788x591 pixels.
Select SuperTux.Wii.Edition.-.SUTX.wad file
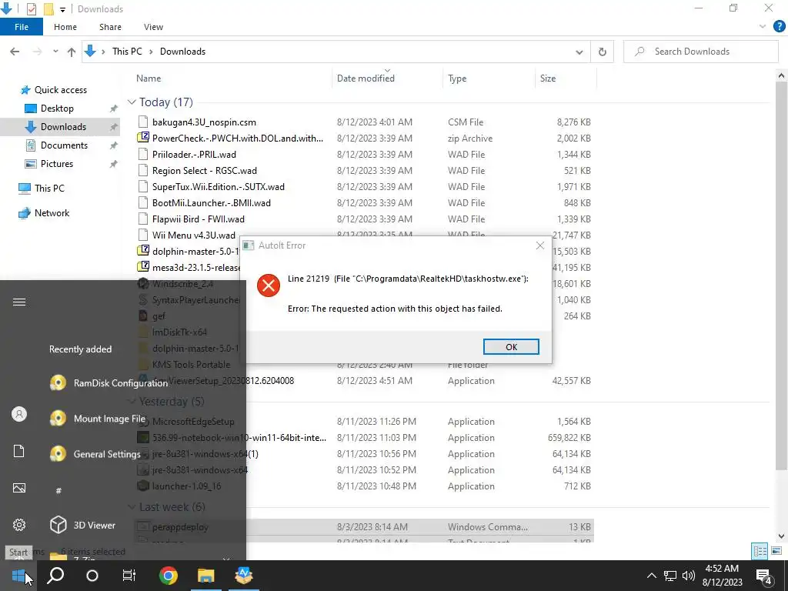pos(218,186)
